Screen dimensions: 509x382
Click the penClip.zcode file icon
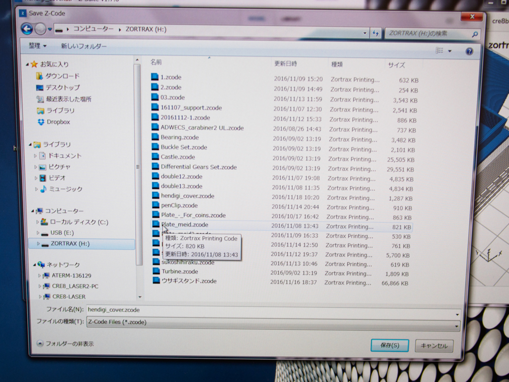(x=156, y=205)
